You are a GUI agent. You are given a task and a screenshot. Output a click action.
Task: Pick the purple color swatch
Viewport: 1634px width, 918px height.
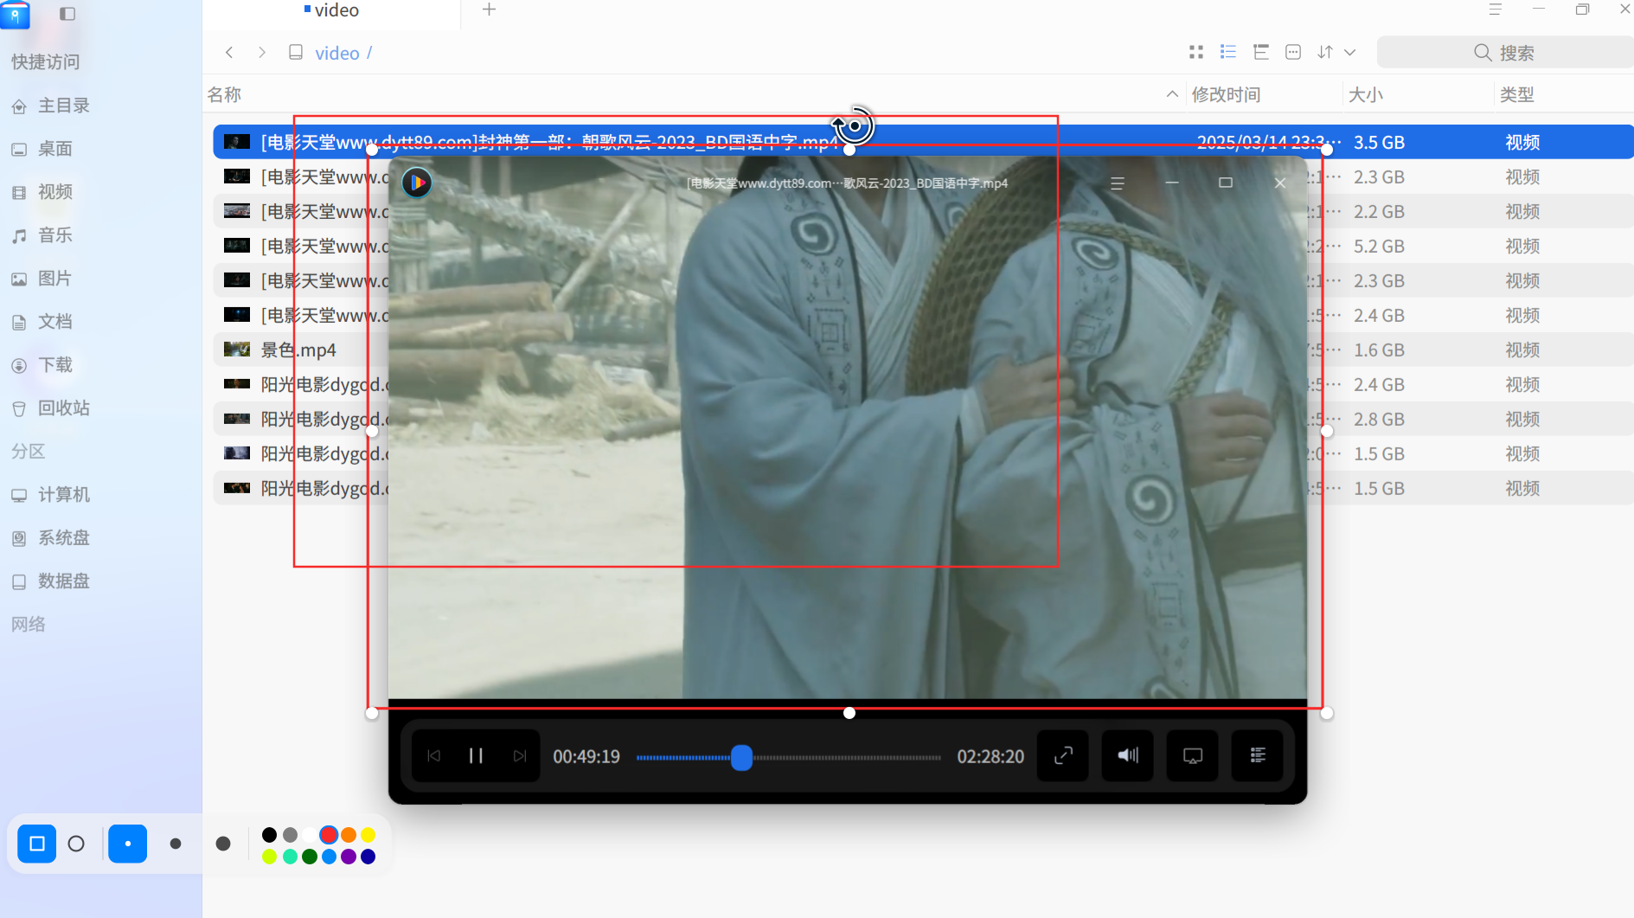349,857
